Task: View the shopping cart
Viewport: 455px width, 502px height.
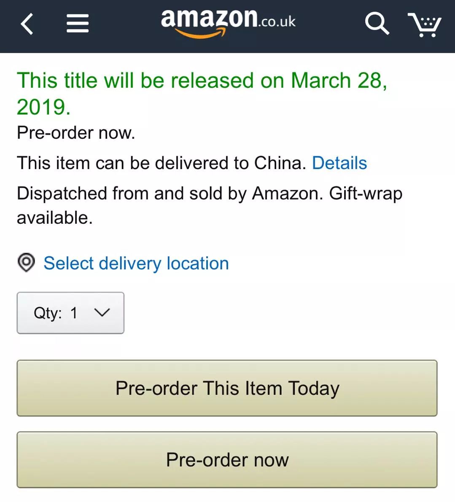Action: 424,24
